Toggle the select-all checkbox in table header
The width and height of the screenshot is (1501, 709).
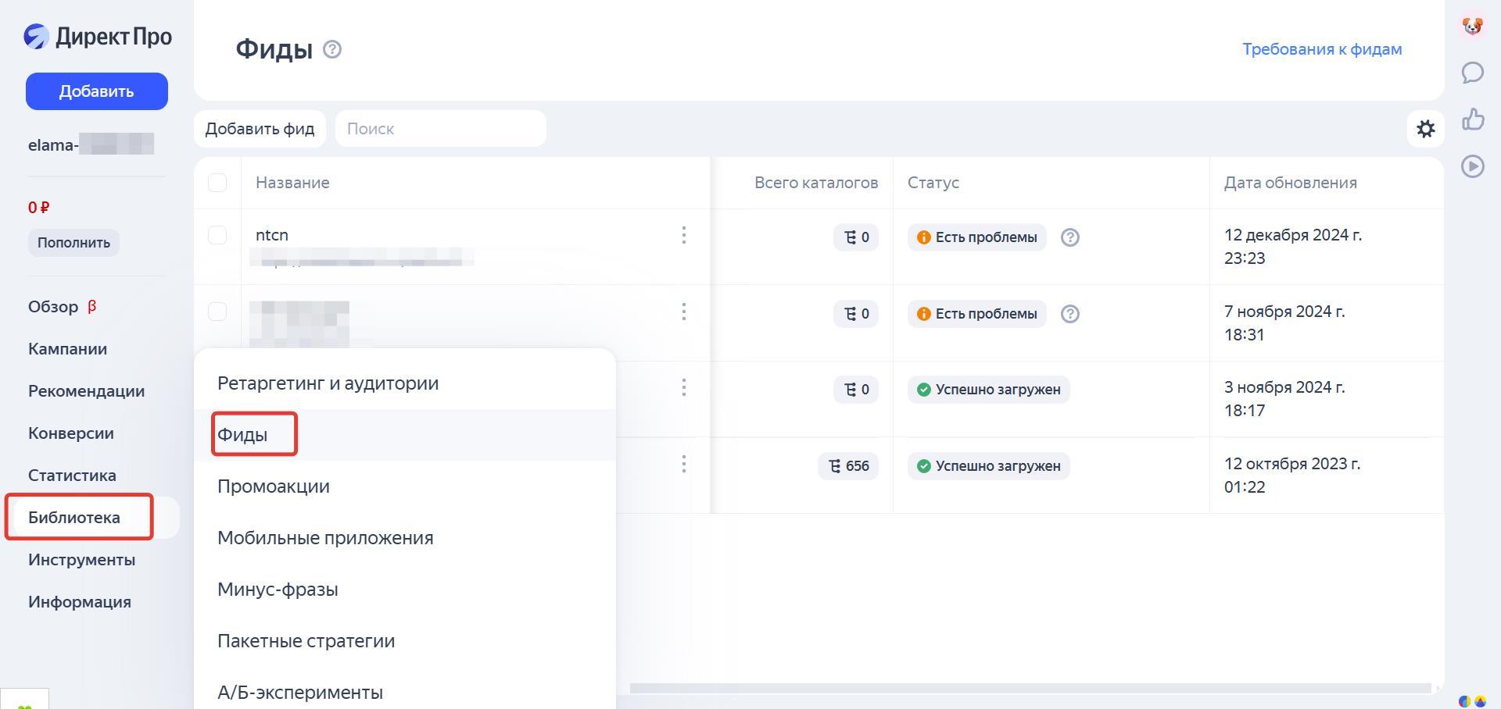tap(217, 183)
